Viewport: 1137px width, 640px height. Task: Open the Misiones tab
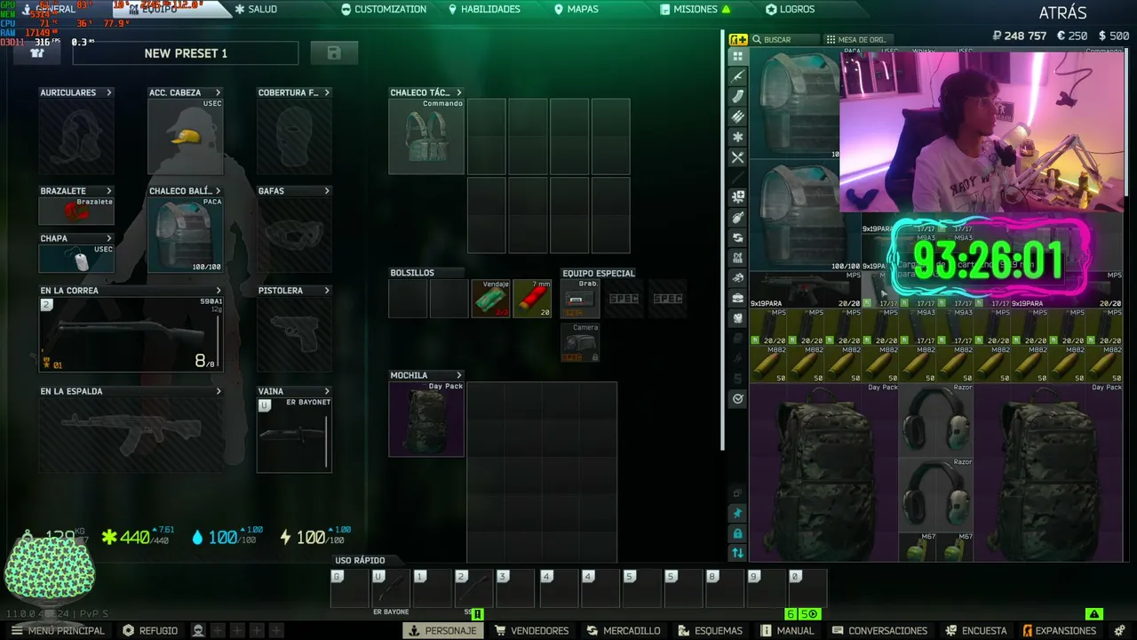coord(696,9)
